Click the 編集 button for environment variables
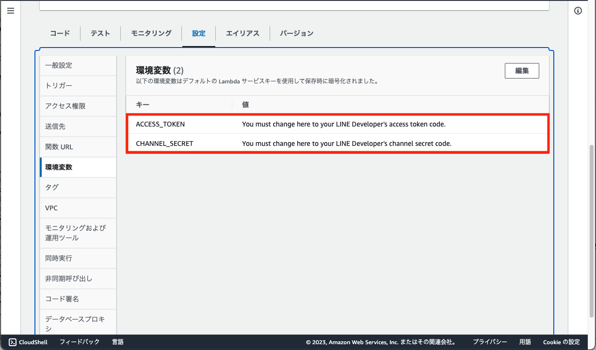 (x=522, y=70)
